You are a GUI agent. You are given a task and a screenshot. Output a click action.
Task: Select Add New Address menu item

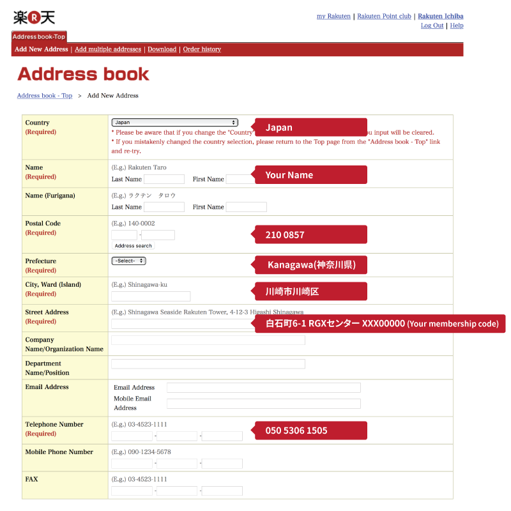(x=42, y=49)
